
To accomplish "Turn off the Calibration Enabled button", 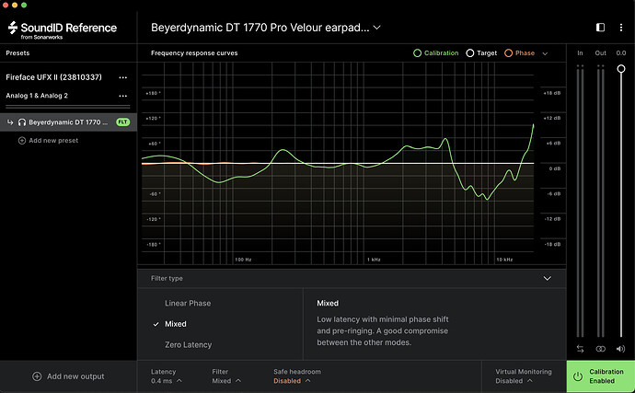I will 601,376.
